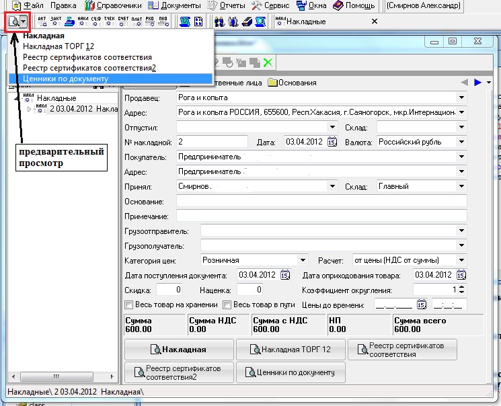Open the Валюта dropdown
This screenshot has width=501, height=406.
461,142
